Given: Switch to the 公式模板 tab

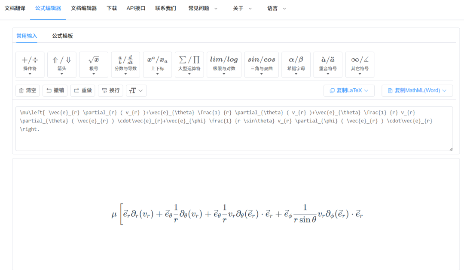Looking at the screenshot, I should coord(62,36).
